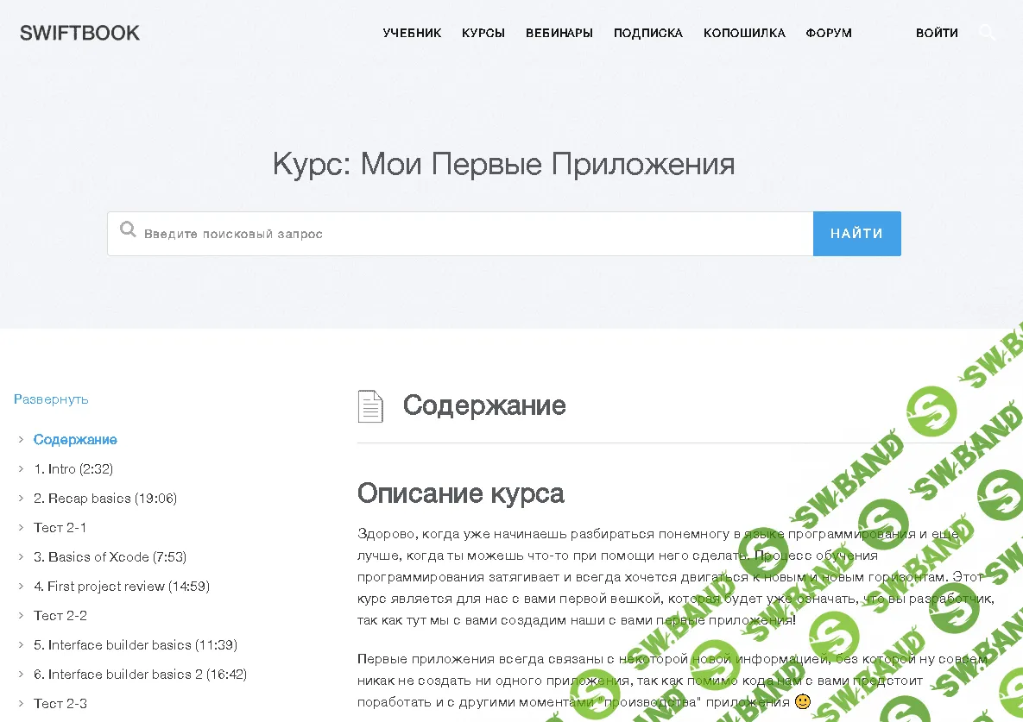Screen dimensions: 1023x722
Task: Click the magnifier icon inside the search field
Action: pyautogui.click(x=128, y=229)
